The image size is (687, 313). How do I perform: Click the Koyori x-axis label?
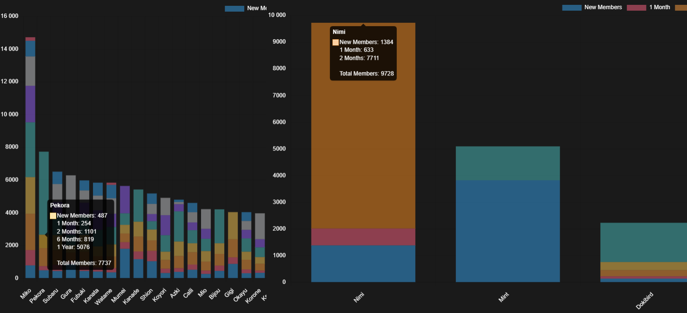pos(159,296)
